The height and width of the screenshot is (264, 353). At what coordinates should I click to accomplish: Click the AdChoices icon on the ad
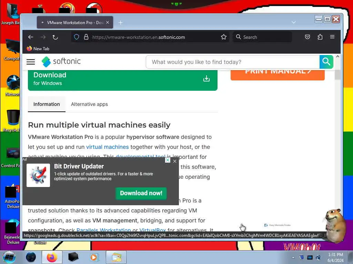pos(168,160)
